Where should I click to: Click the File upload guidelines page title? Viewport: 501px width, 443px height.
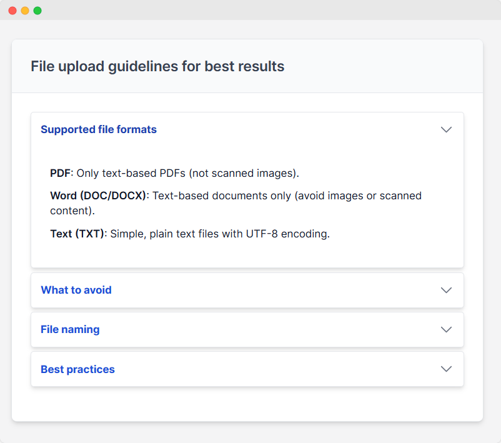[157, 66]
